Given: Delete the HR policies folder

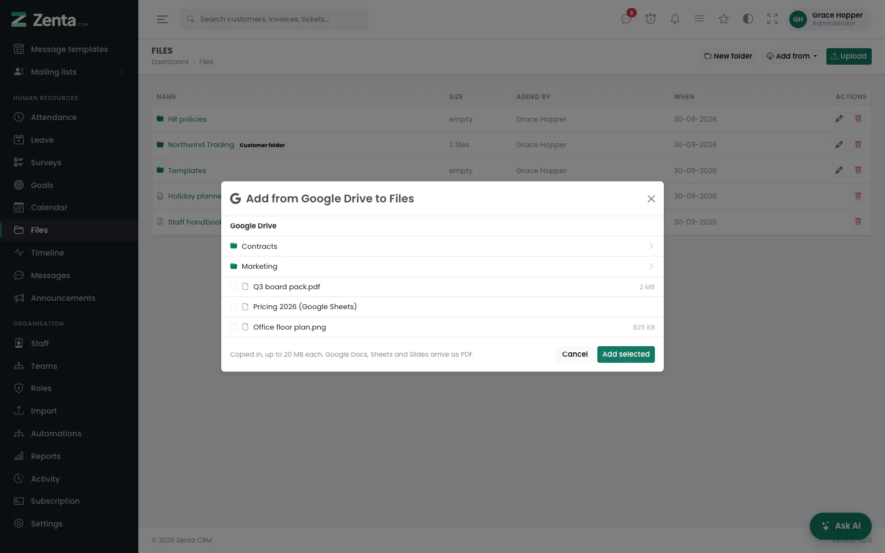Looking at the screenshot, I should point(858,119).
